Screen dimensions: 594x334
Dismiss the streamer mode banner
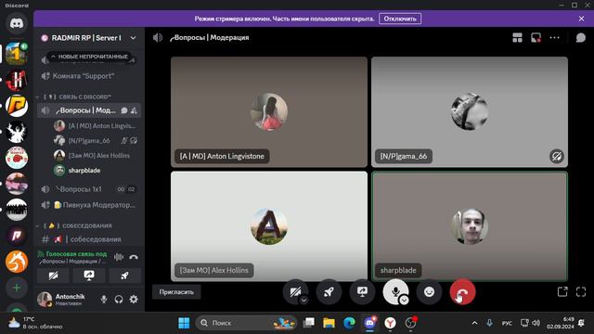click(581, 19)
